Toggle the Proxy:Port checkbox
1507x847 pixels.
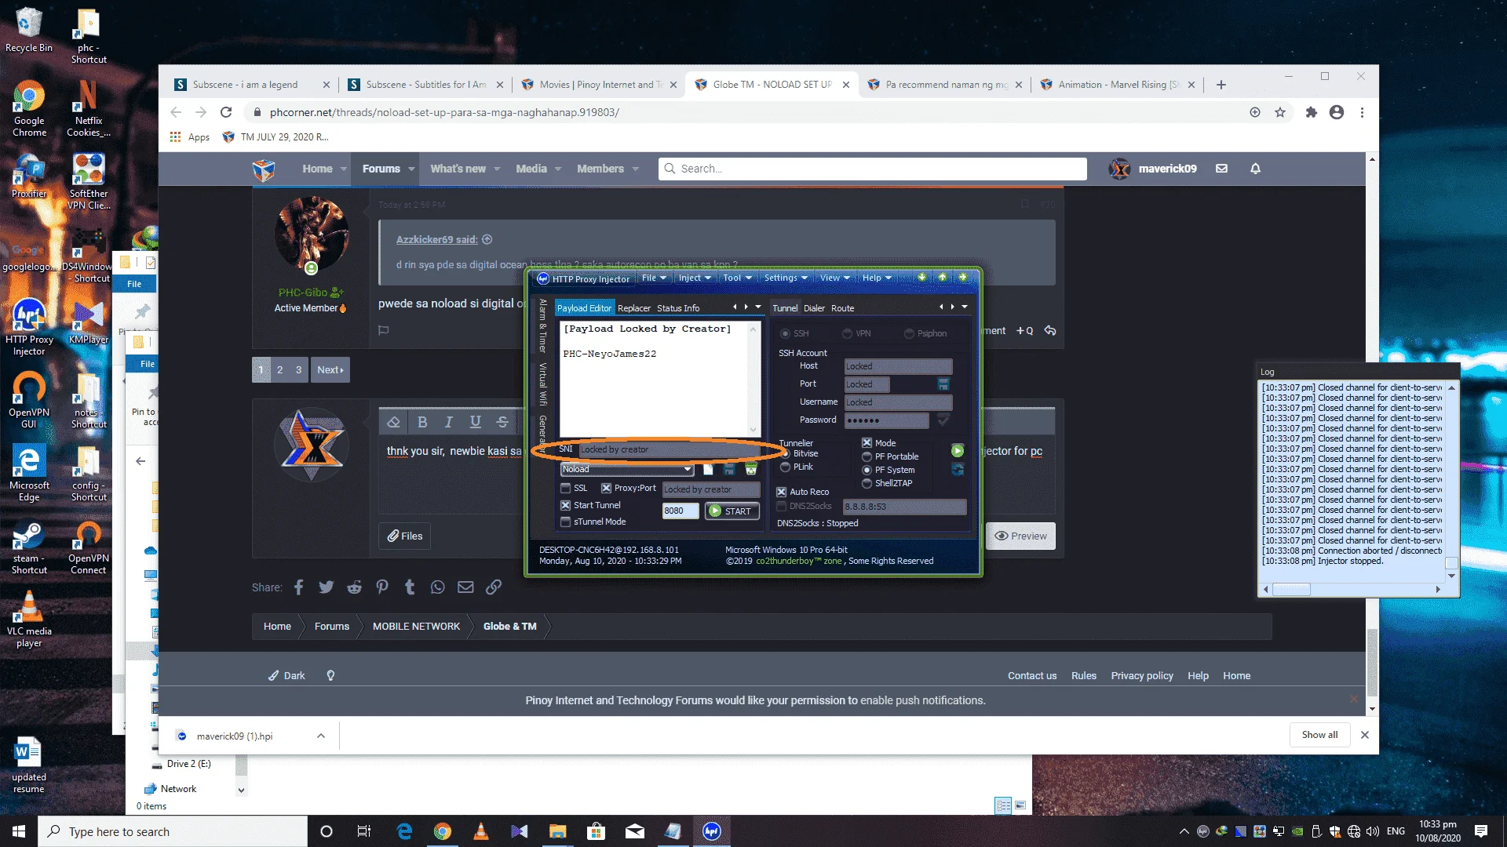(x=606, y=488)
